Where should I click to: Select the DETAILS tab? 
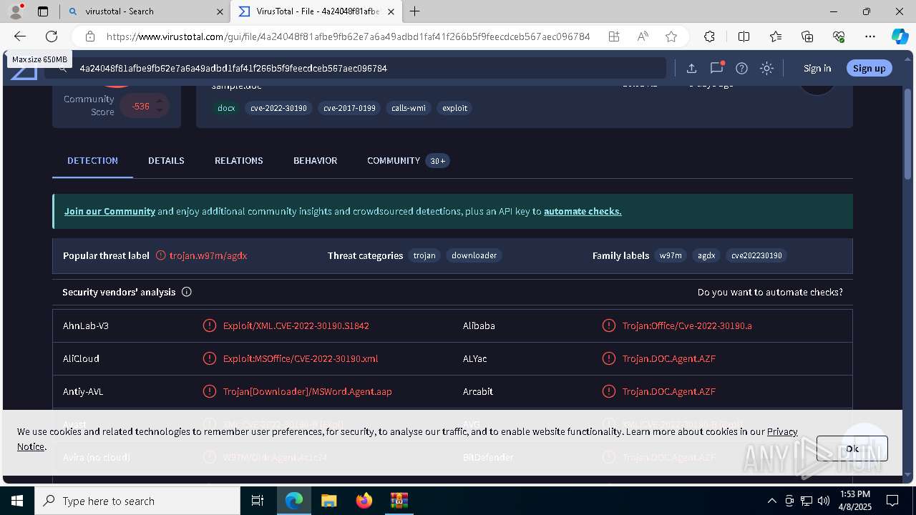166,161
